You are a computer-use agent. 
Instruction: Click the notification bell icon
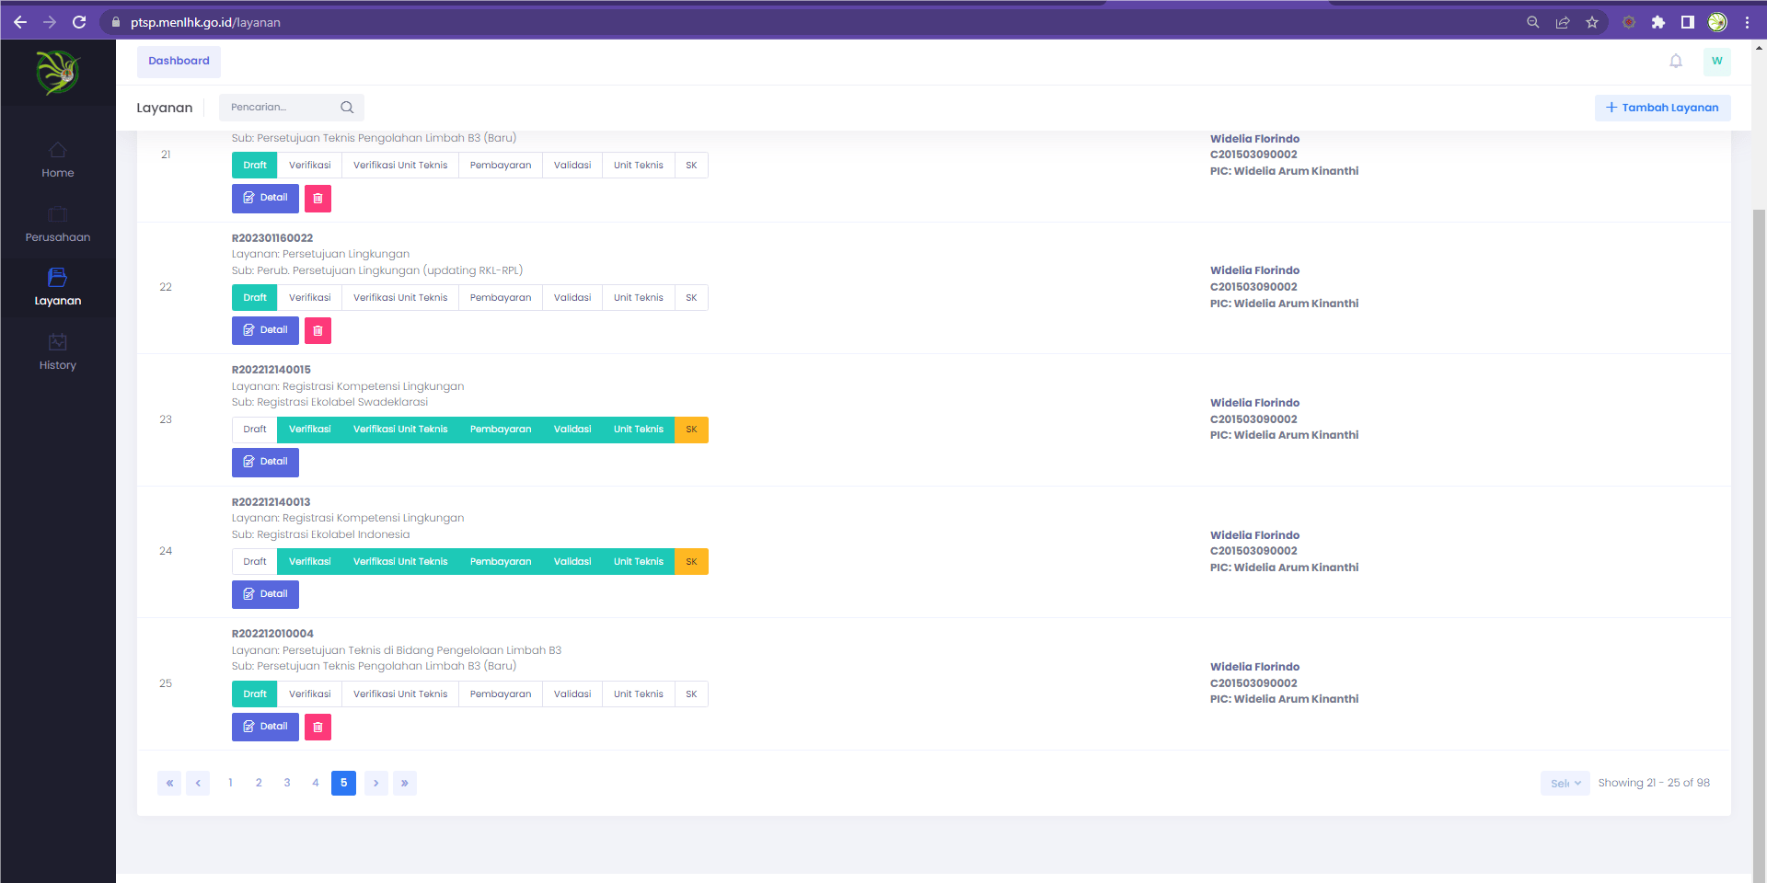pos(1676,62)
